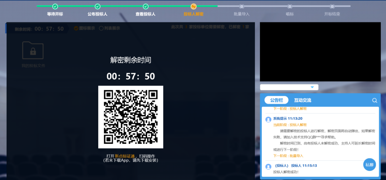Viewport: 386px width, 180px height.
Task: Expand the dropdown below the video panel
Action: click(x=312, y=87)
